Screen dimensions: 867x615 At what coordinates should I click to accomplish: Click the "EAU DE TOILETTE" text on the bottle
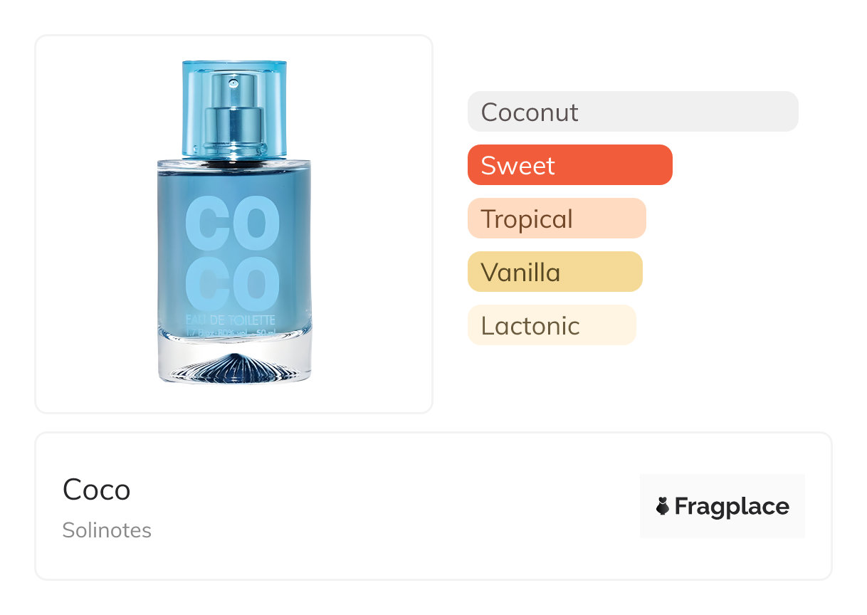click(x=230, y=320)
